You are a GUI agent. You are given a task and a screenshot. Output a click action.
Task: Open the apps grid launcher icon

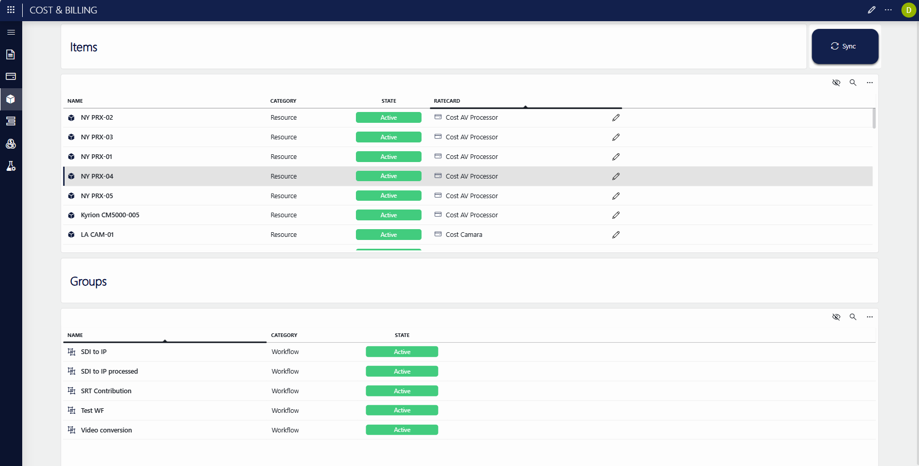click(x=11, y=10)
